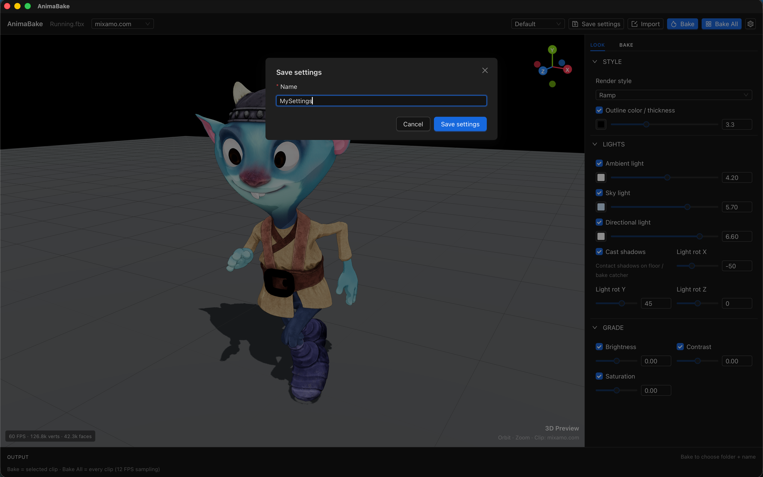This screenshot has height=477, width=763.
Task: Click the Light rot X slider handle
Action: (x=692, y=266)
